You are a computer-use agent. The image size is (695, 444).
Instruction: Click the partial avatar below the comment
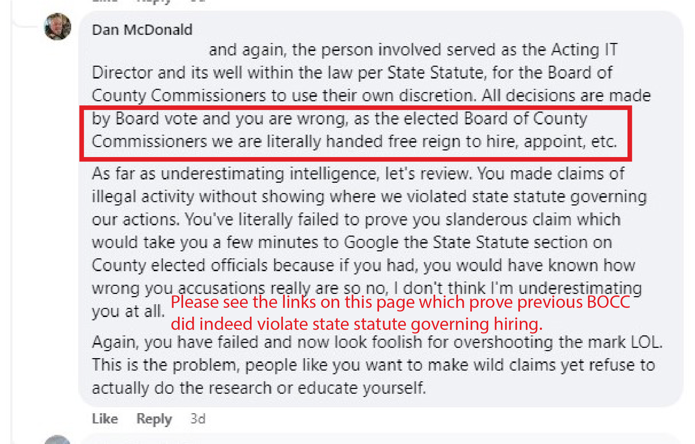click(x=57, y=440)
